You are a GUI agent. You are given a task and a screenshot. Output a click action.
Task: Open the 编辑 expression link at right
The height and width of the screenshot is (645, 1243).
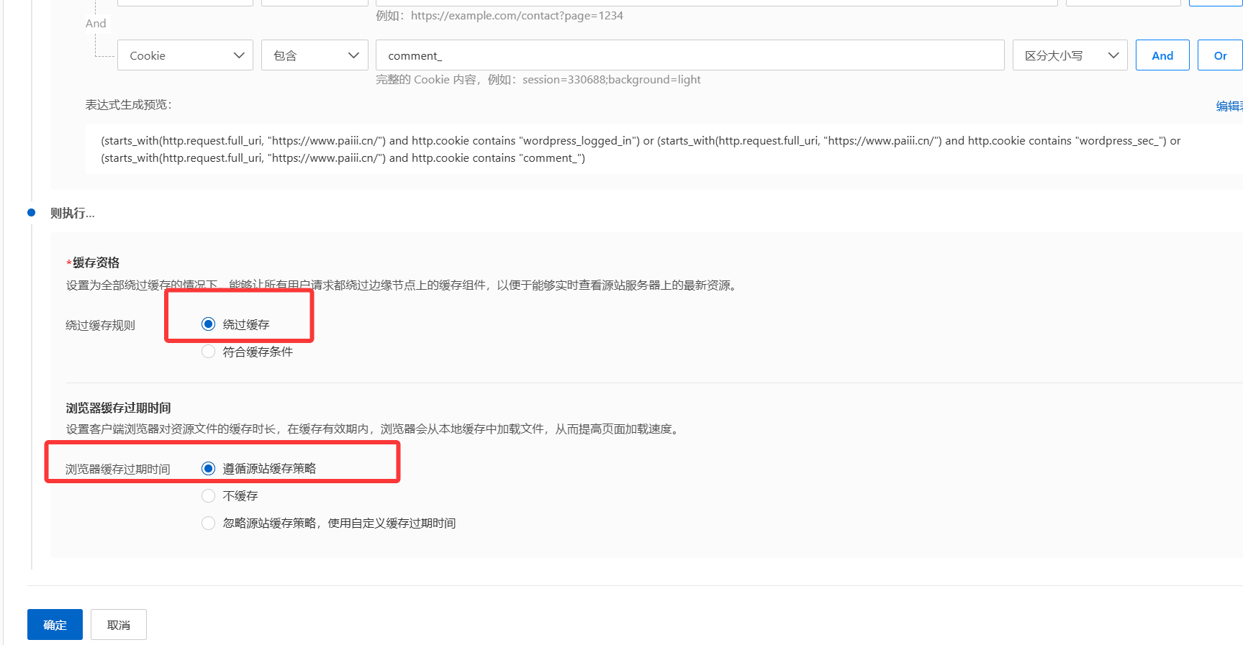pos(1229,106)
